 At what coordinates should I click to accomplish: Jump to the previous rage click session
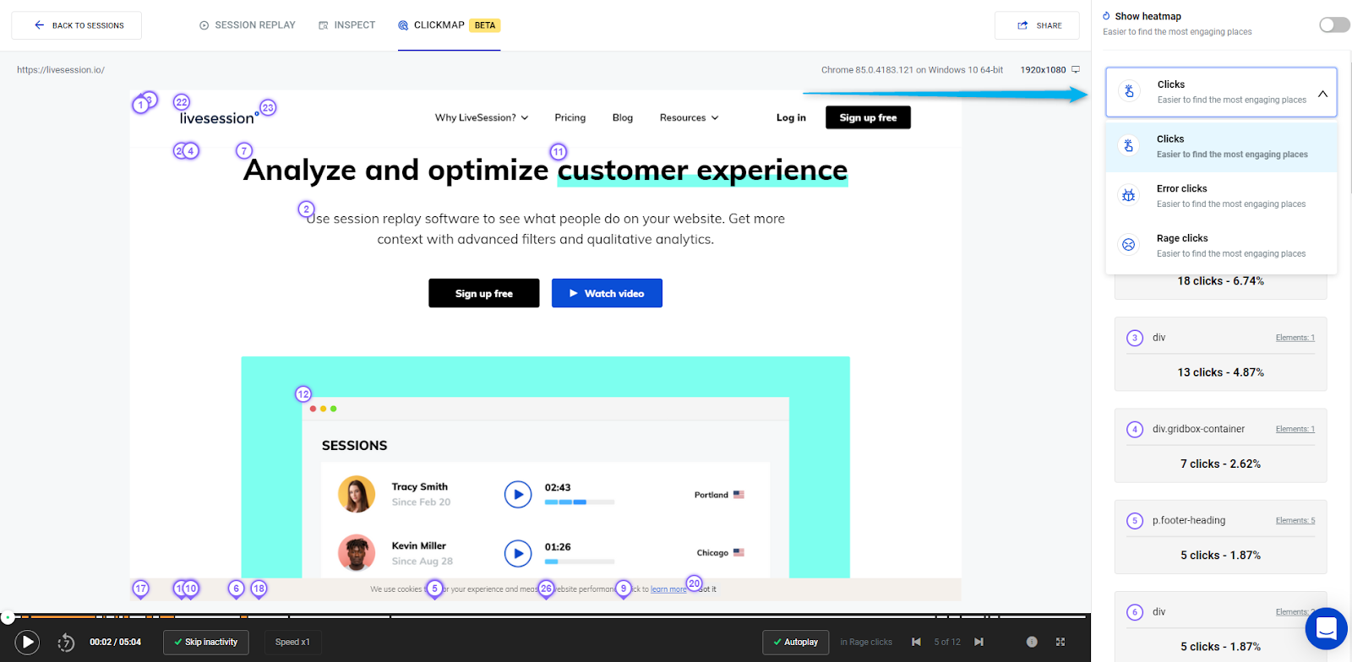[916, 642]
